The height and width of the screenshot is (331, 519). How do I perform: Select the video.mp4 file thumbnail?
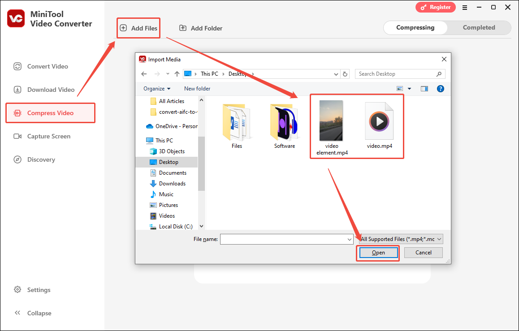point(379,120)
